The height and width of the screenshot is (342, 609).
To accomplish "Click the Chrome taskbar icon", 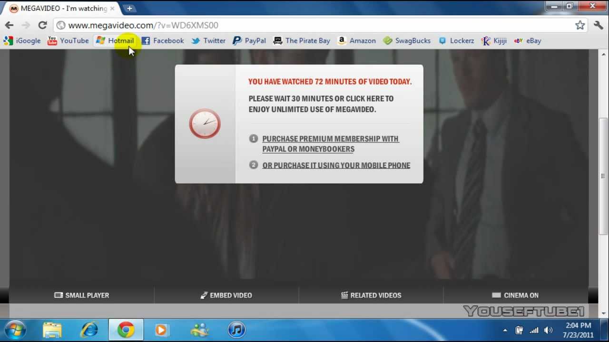I will click(126, 330).
